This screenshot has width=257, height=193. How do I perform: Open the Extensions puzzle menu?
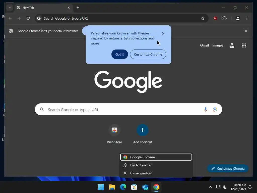(x=224, y=18)
